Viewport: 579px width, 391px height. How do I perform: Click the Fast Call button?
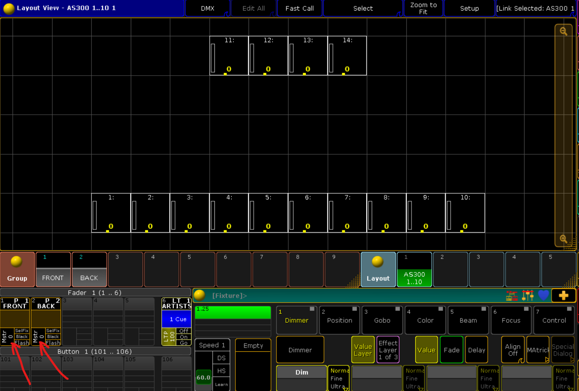coord(300,8)
